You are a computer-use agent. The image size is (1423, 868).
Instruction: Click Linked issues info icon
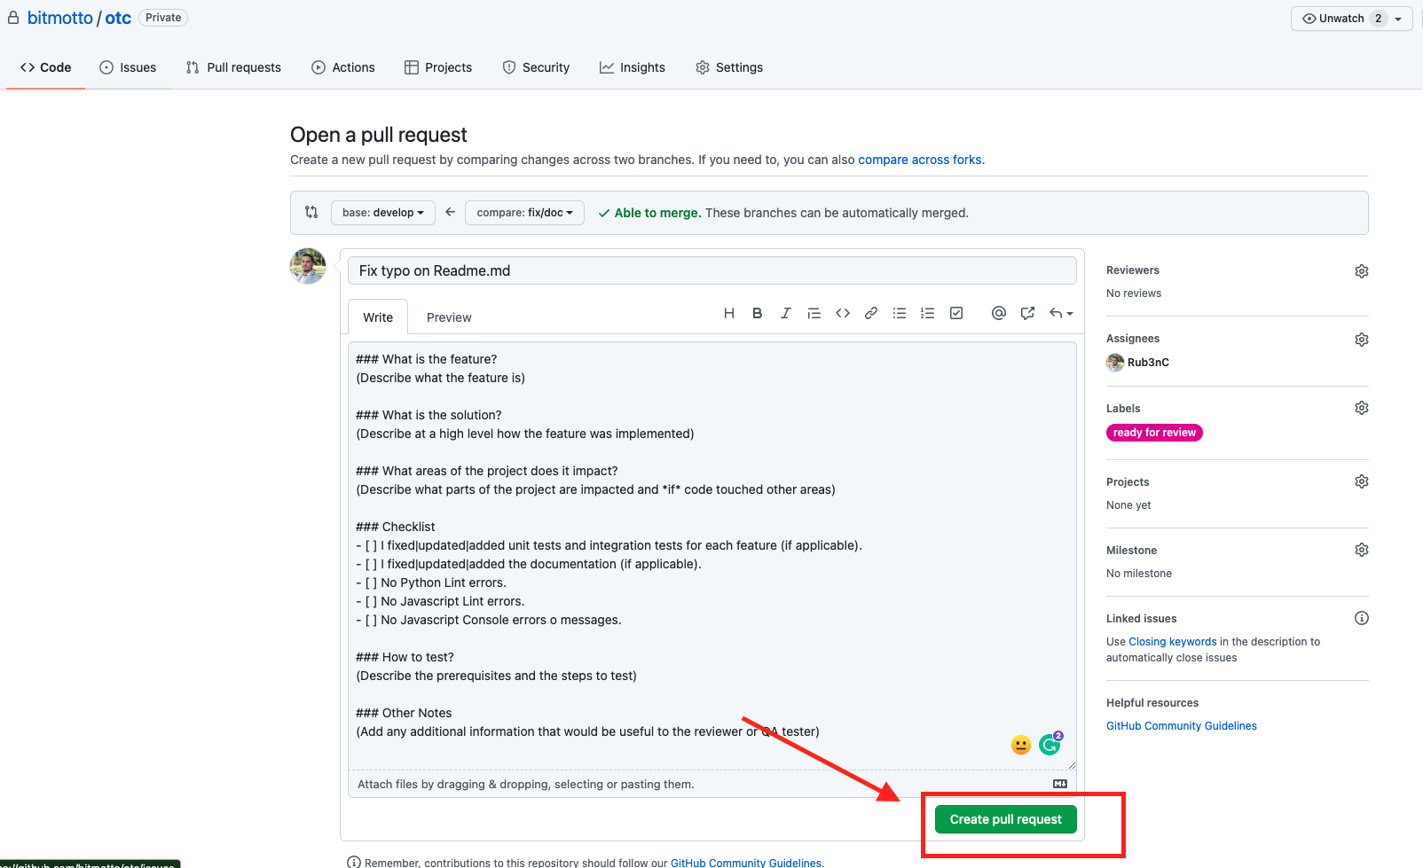click(x=1362, y=618)
